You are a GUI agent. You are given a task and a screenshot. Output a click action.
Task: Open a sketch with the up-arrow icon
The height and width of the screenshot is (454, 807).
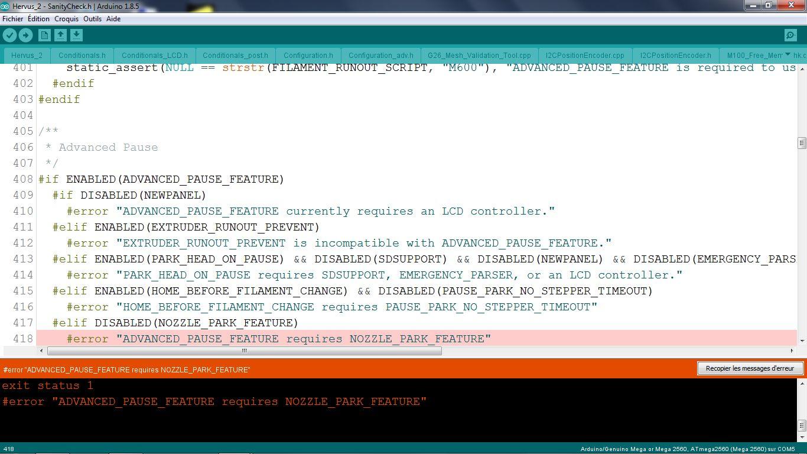(60, 35)
